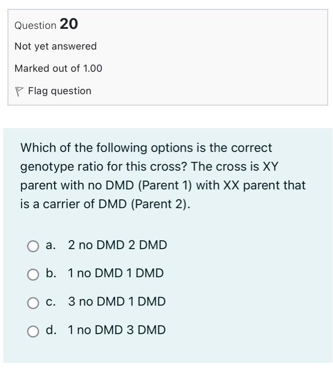Screen dimensions: 333x372
Task: Click the word 'Question' in the heading
Action: coord(35,25)
